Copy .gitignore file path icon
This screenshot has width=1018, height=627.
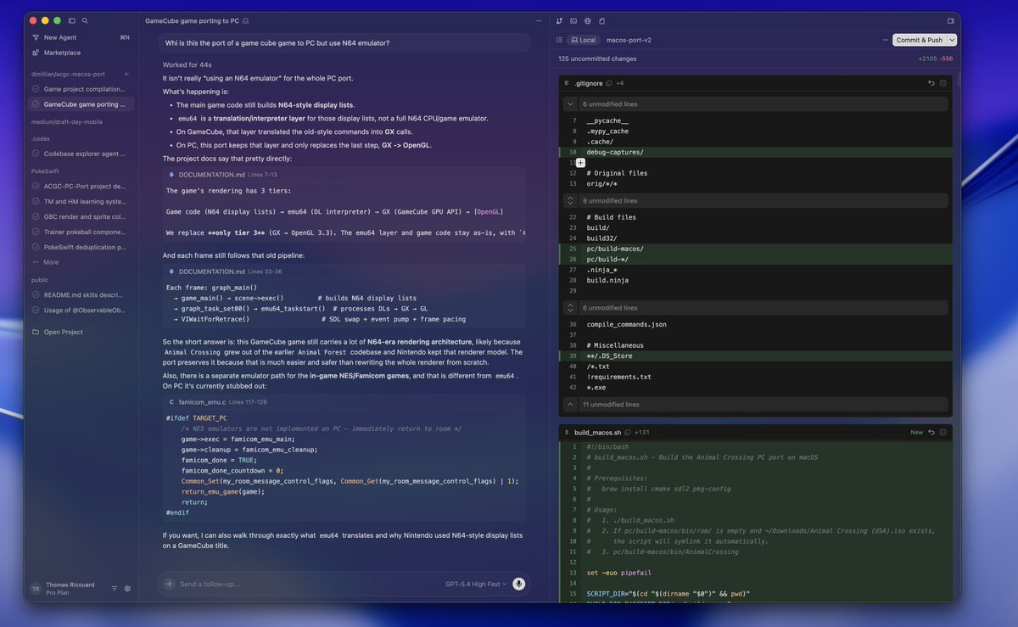pos(610,83)
